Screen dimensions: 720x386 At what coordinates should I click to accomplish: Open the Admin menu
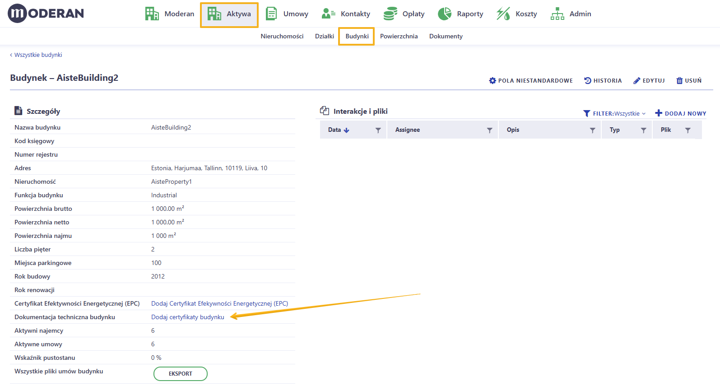[581, 14]
